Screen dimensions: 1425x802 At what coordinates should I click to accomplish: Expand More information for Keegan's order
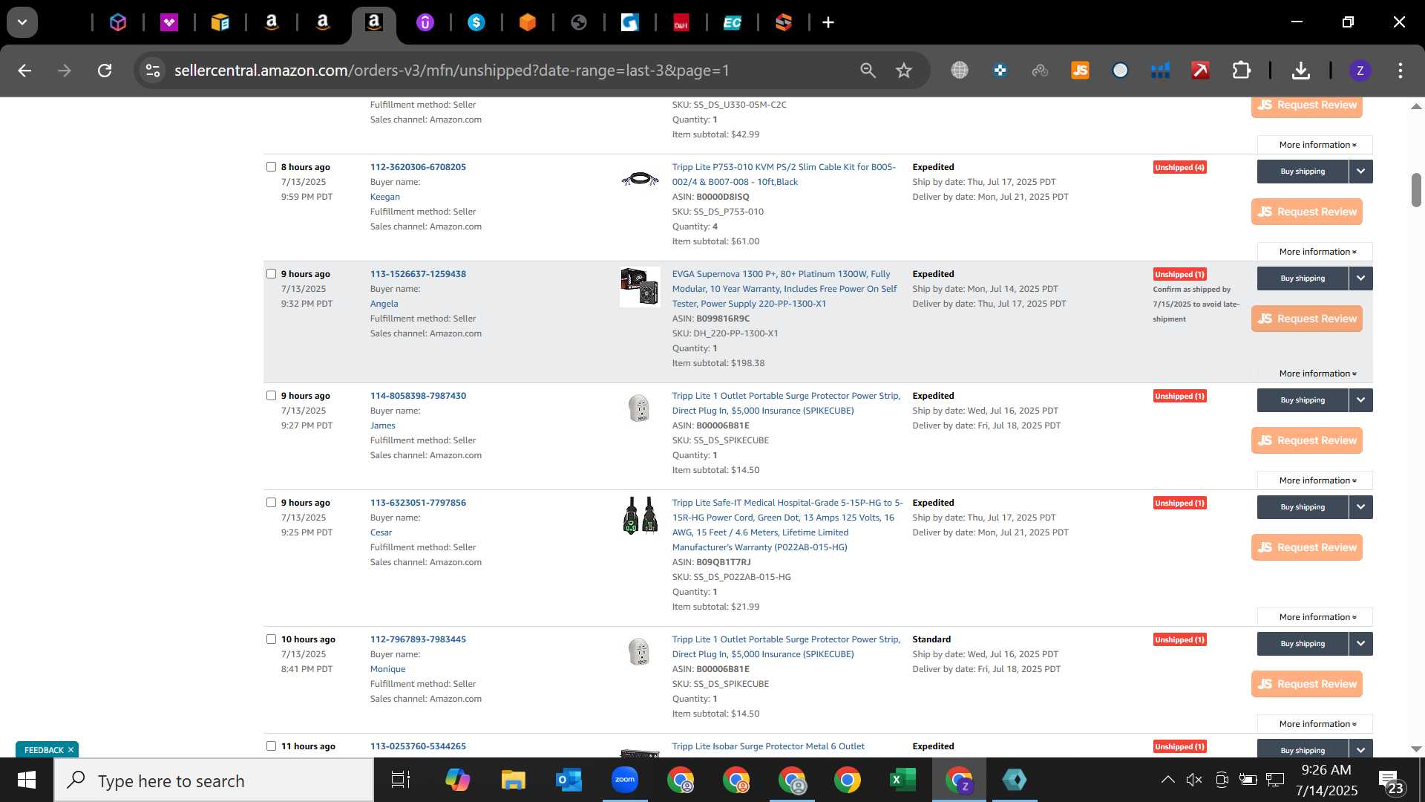coord(1317,252)
